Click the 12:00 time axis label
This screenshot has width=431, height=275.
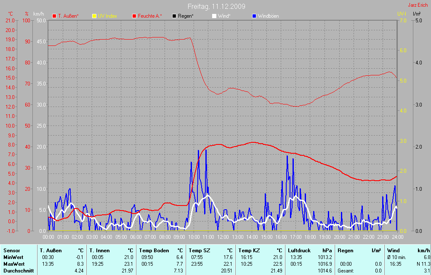(223, 237)
